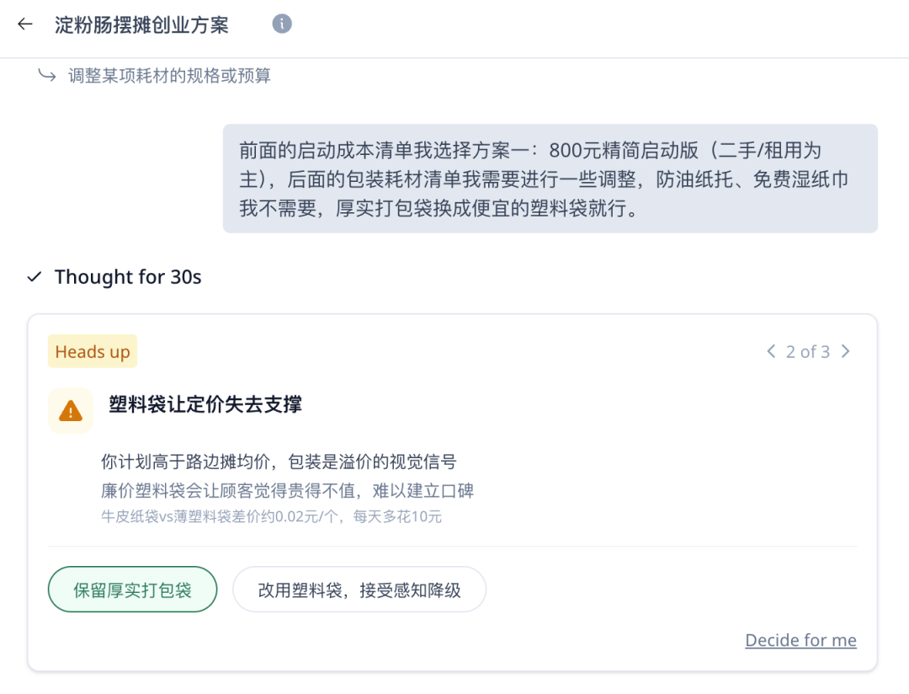Viewport: 909px width, 694px height.
Task: Go to the next heads-up card
Action: [846, 352]
